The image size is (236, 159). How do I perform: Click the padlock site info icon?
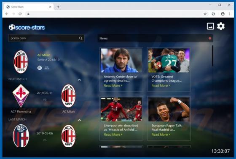[x=28, y=14]
